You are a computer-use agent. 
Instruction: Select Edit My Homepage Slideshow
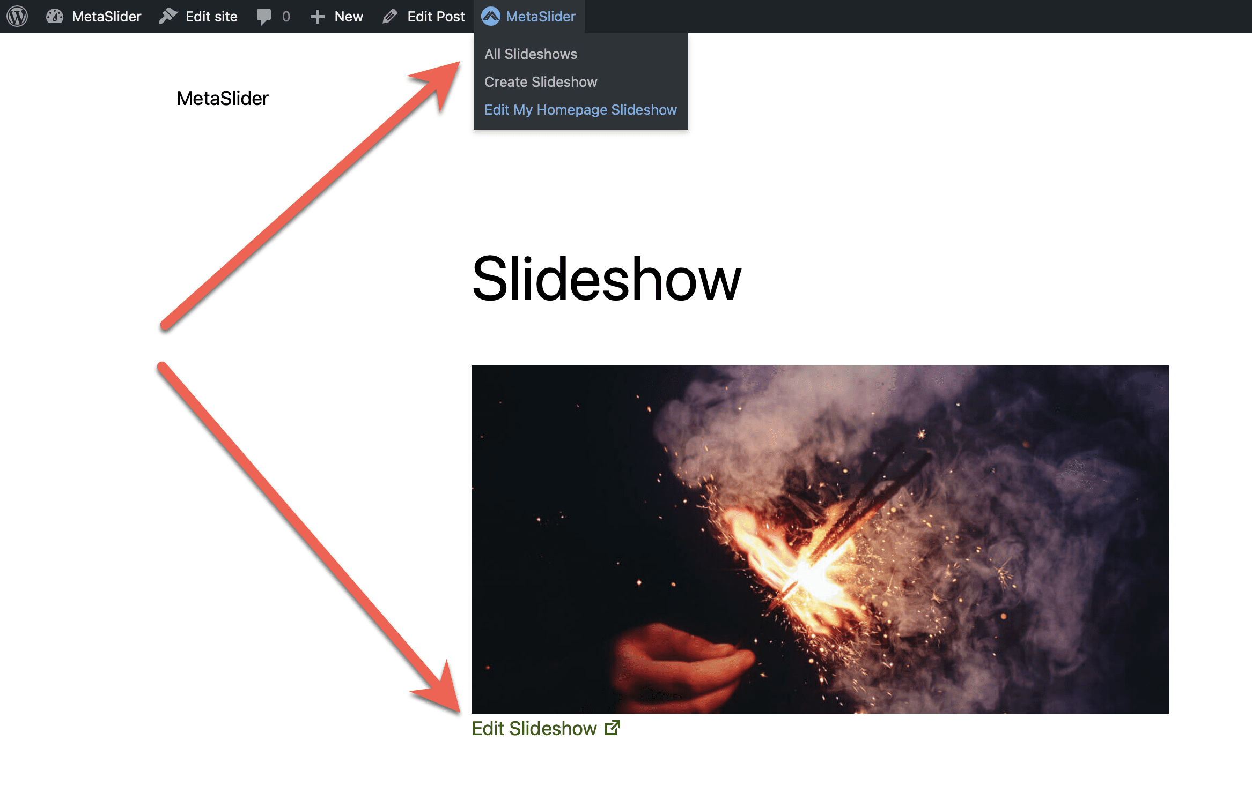pyautogui.click(x=580, y=110)
